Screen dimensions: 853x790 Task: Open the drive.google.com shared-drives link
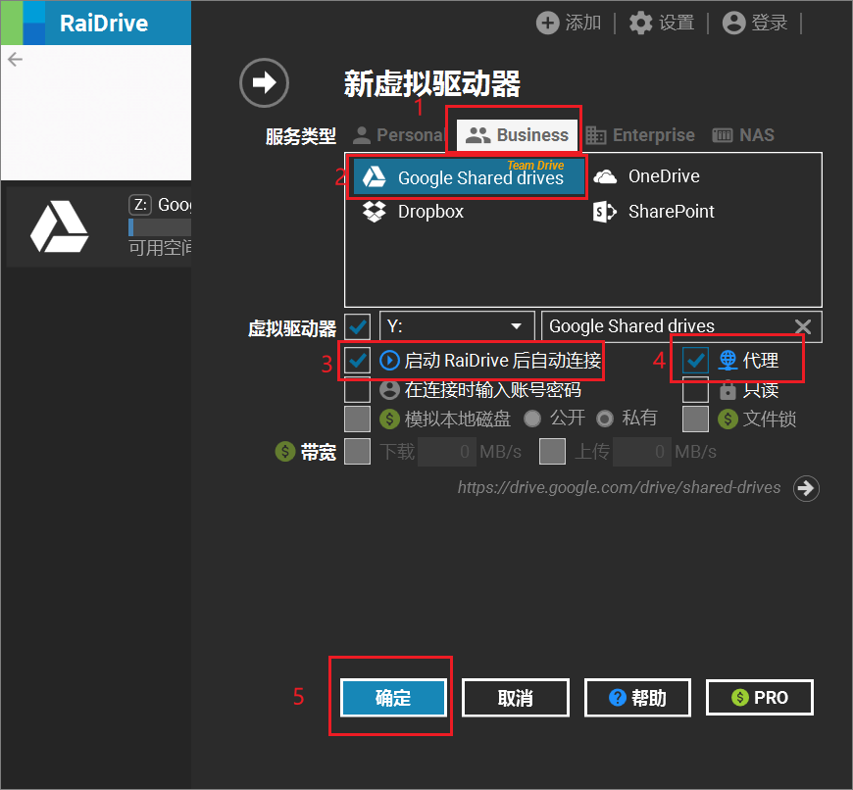click(x=619, y=488)
